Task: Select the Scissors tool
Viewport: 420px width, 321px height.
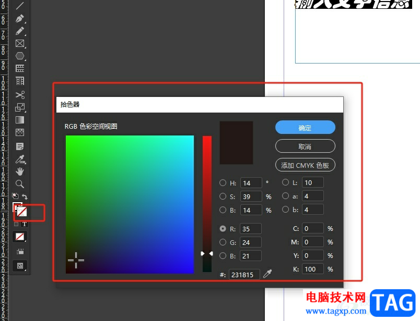Action: (x=20, y=95)
